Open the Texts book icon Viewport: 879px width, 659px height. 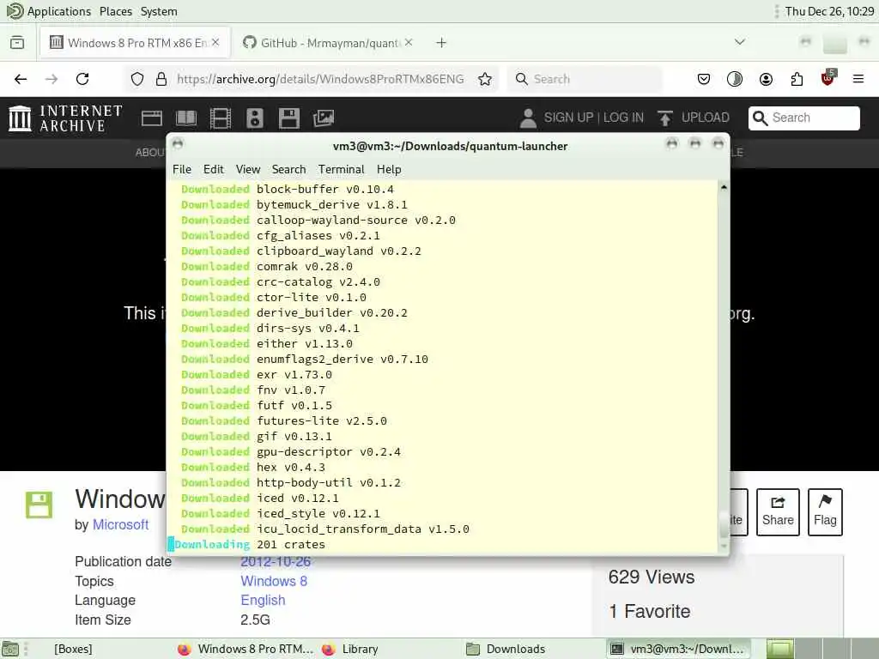(x=186, y=118)
